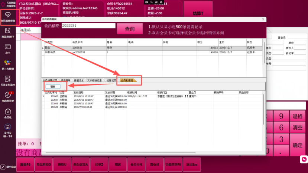Click the 刷新 button

53,86
